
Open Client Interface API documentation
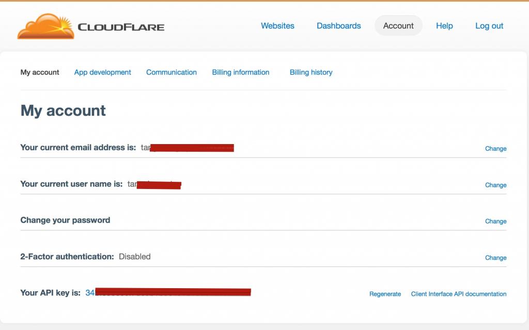coord(458,294)
